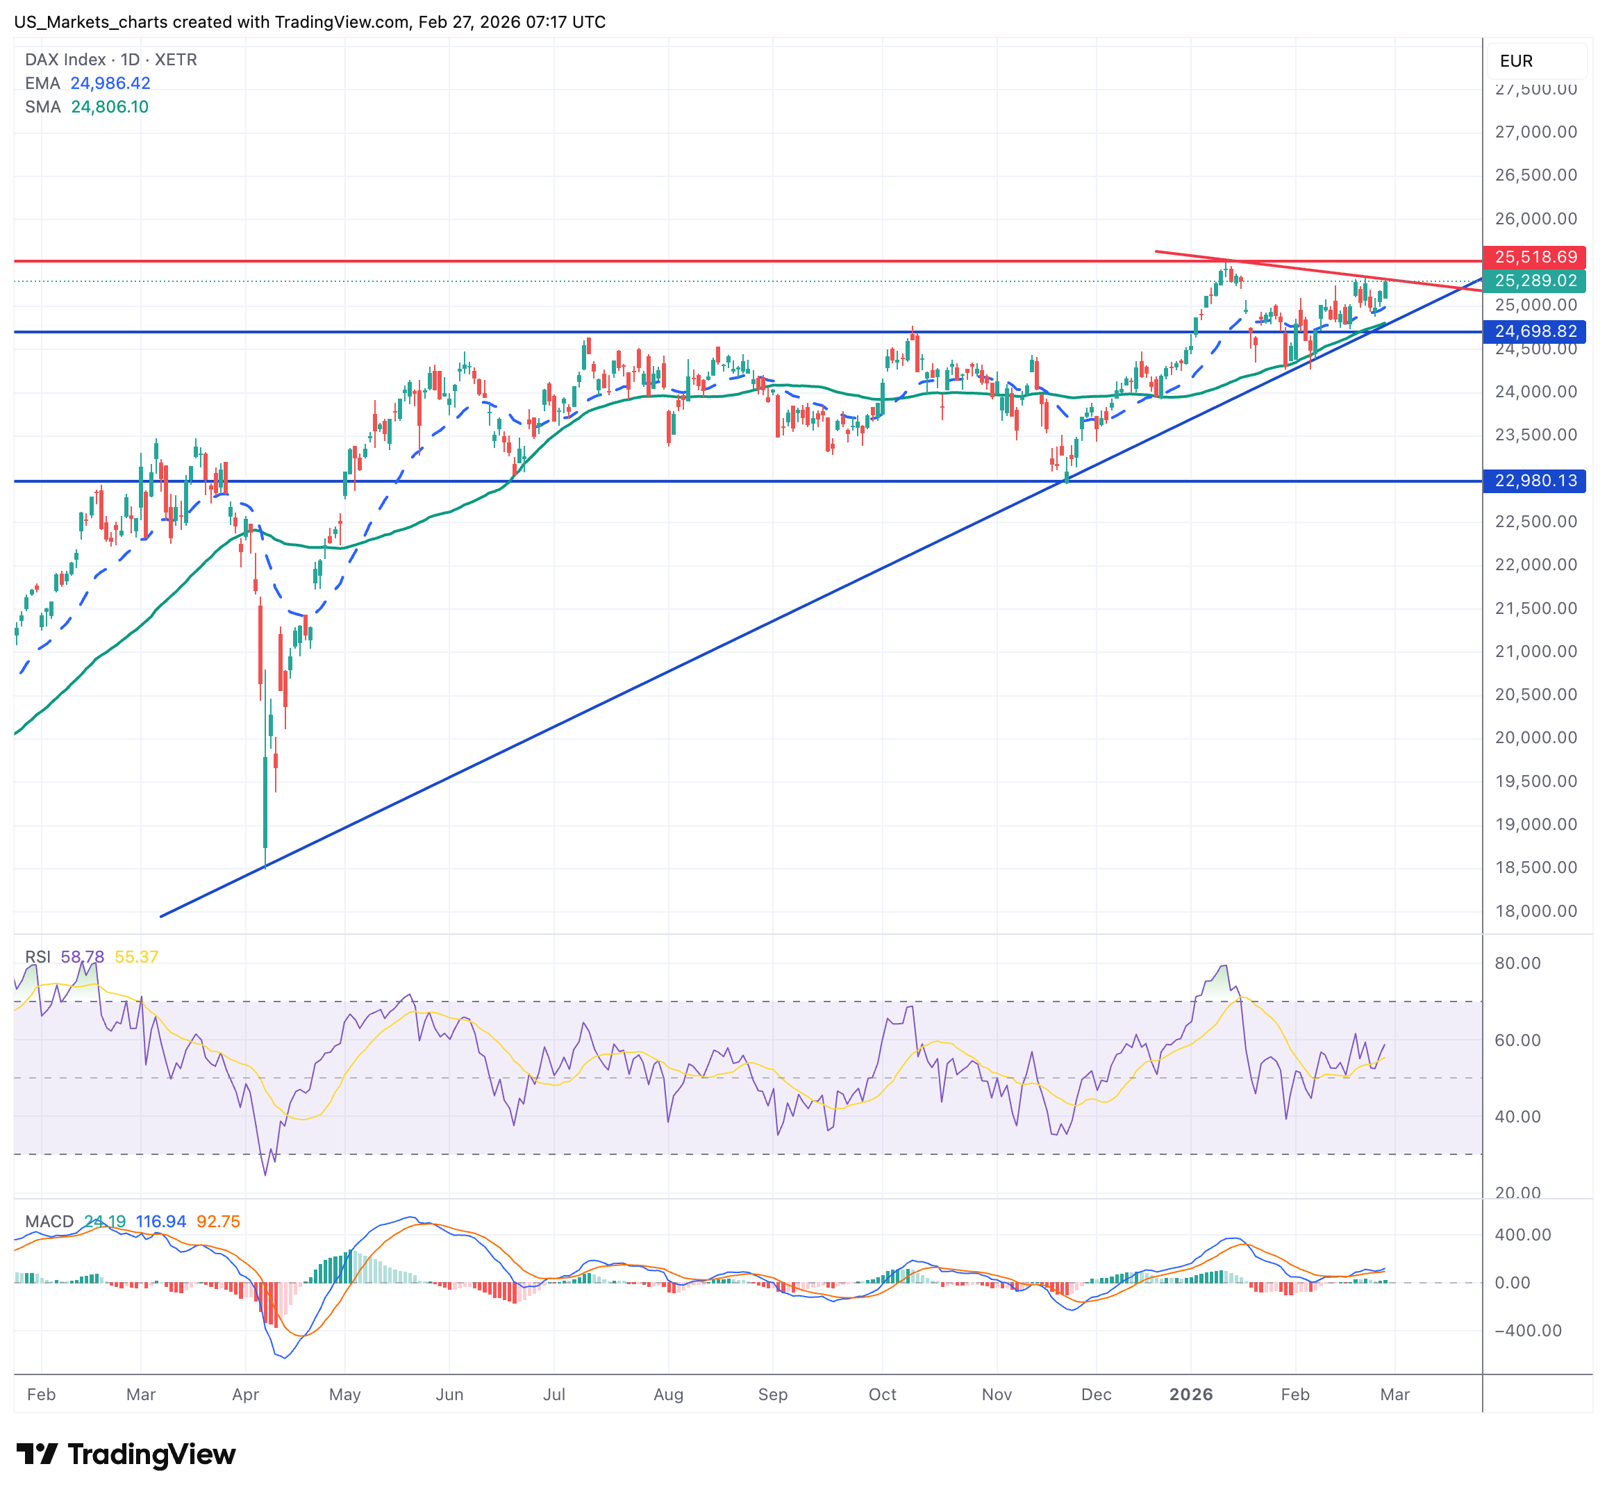Click the purple RSI value 58.78
This screenshot has height=1496, width=1607.
click(x=83, y=957)
